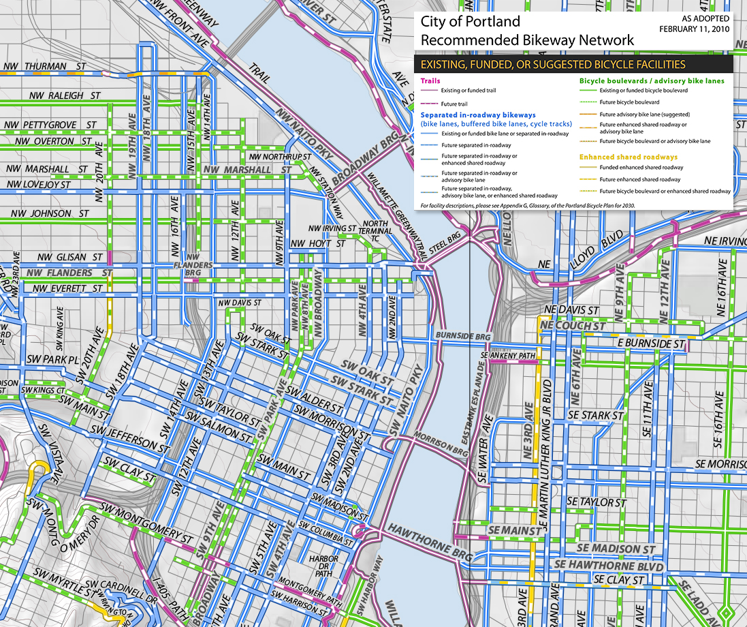Click the 'BURNSIDE BRG' bridge label
The height and width of the screenshot is (627, 747).
[462, 336]
